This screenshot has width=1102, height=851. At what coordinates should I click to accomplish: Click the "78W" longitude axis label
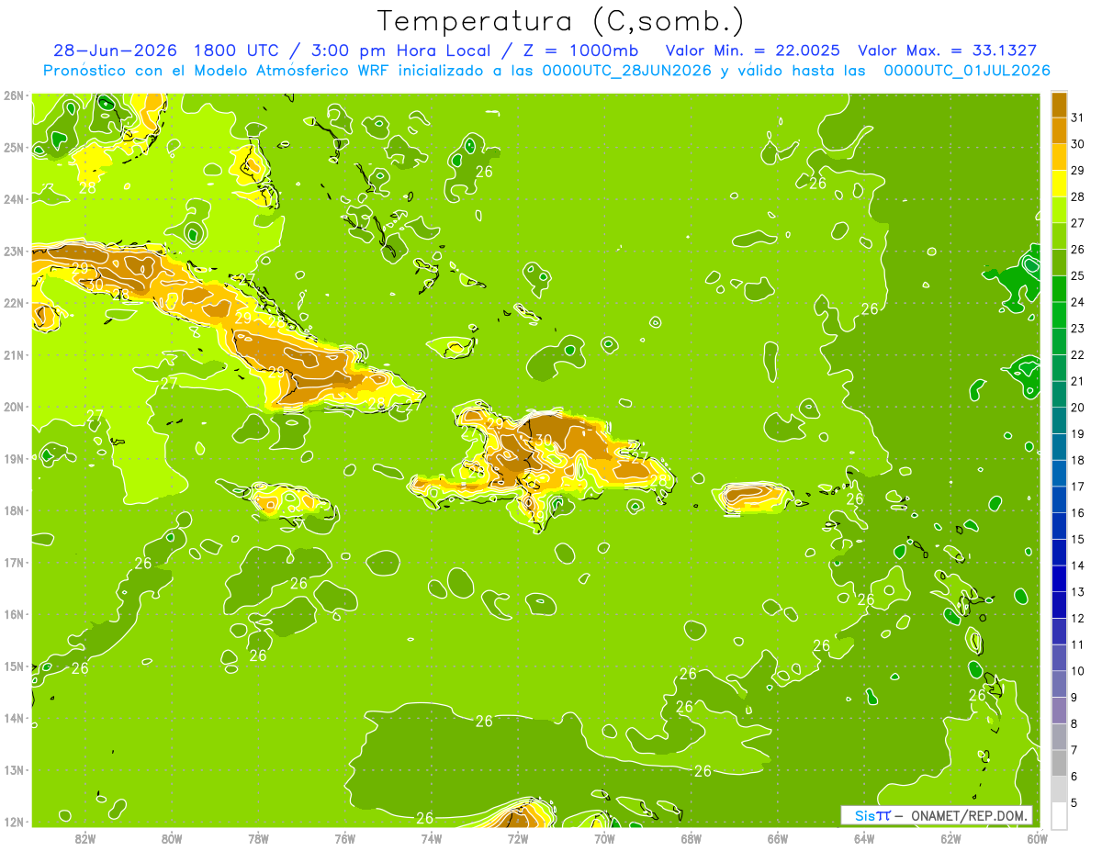point(258,838)
